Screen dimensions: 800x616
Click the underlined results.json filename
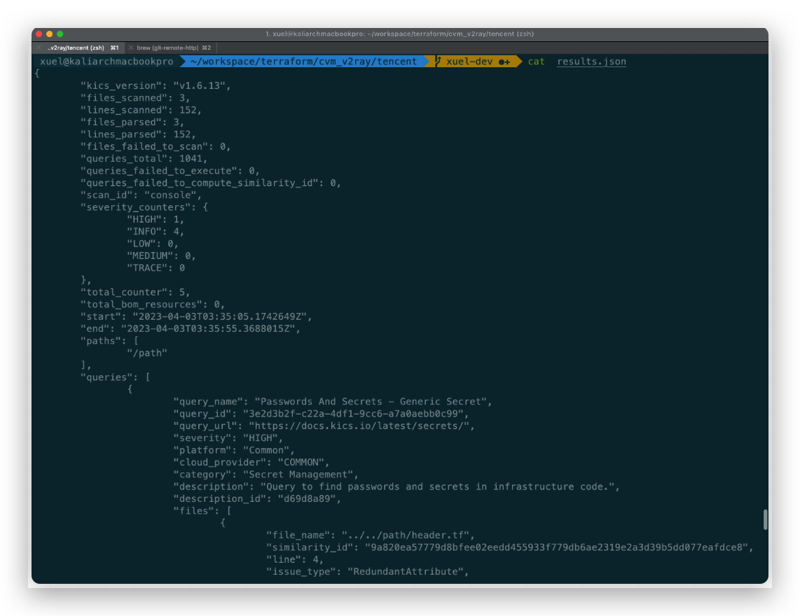591,61
